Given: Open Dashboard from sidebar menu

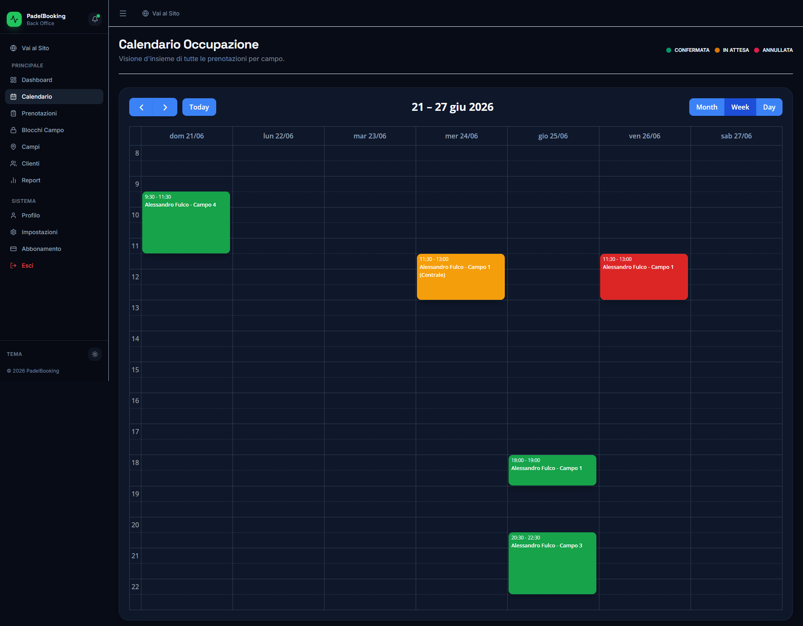Looking at the screenshot, I should (54, 80).
